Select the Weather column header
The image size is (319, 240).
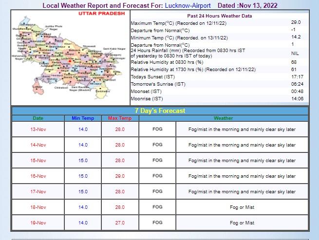223,118
